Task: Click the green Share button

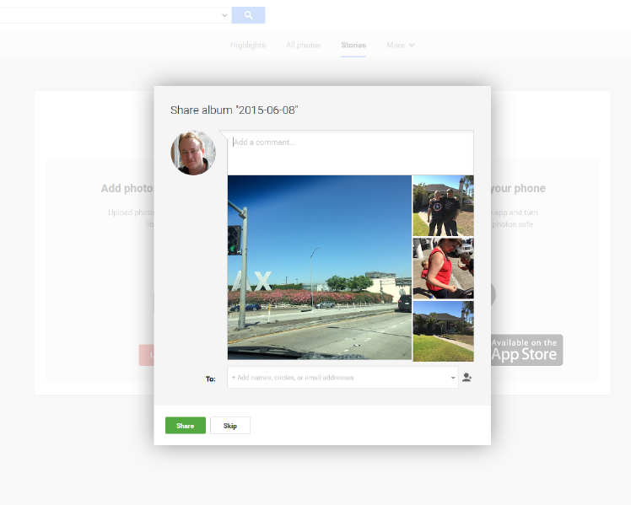Action: (186, 426)
